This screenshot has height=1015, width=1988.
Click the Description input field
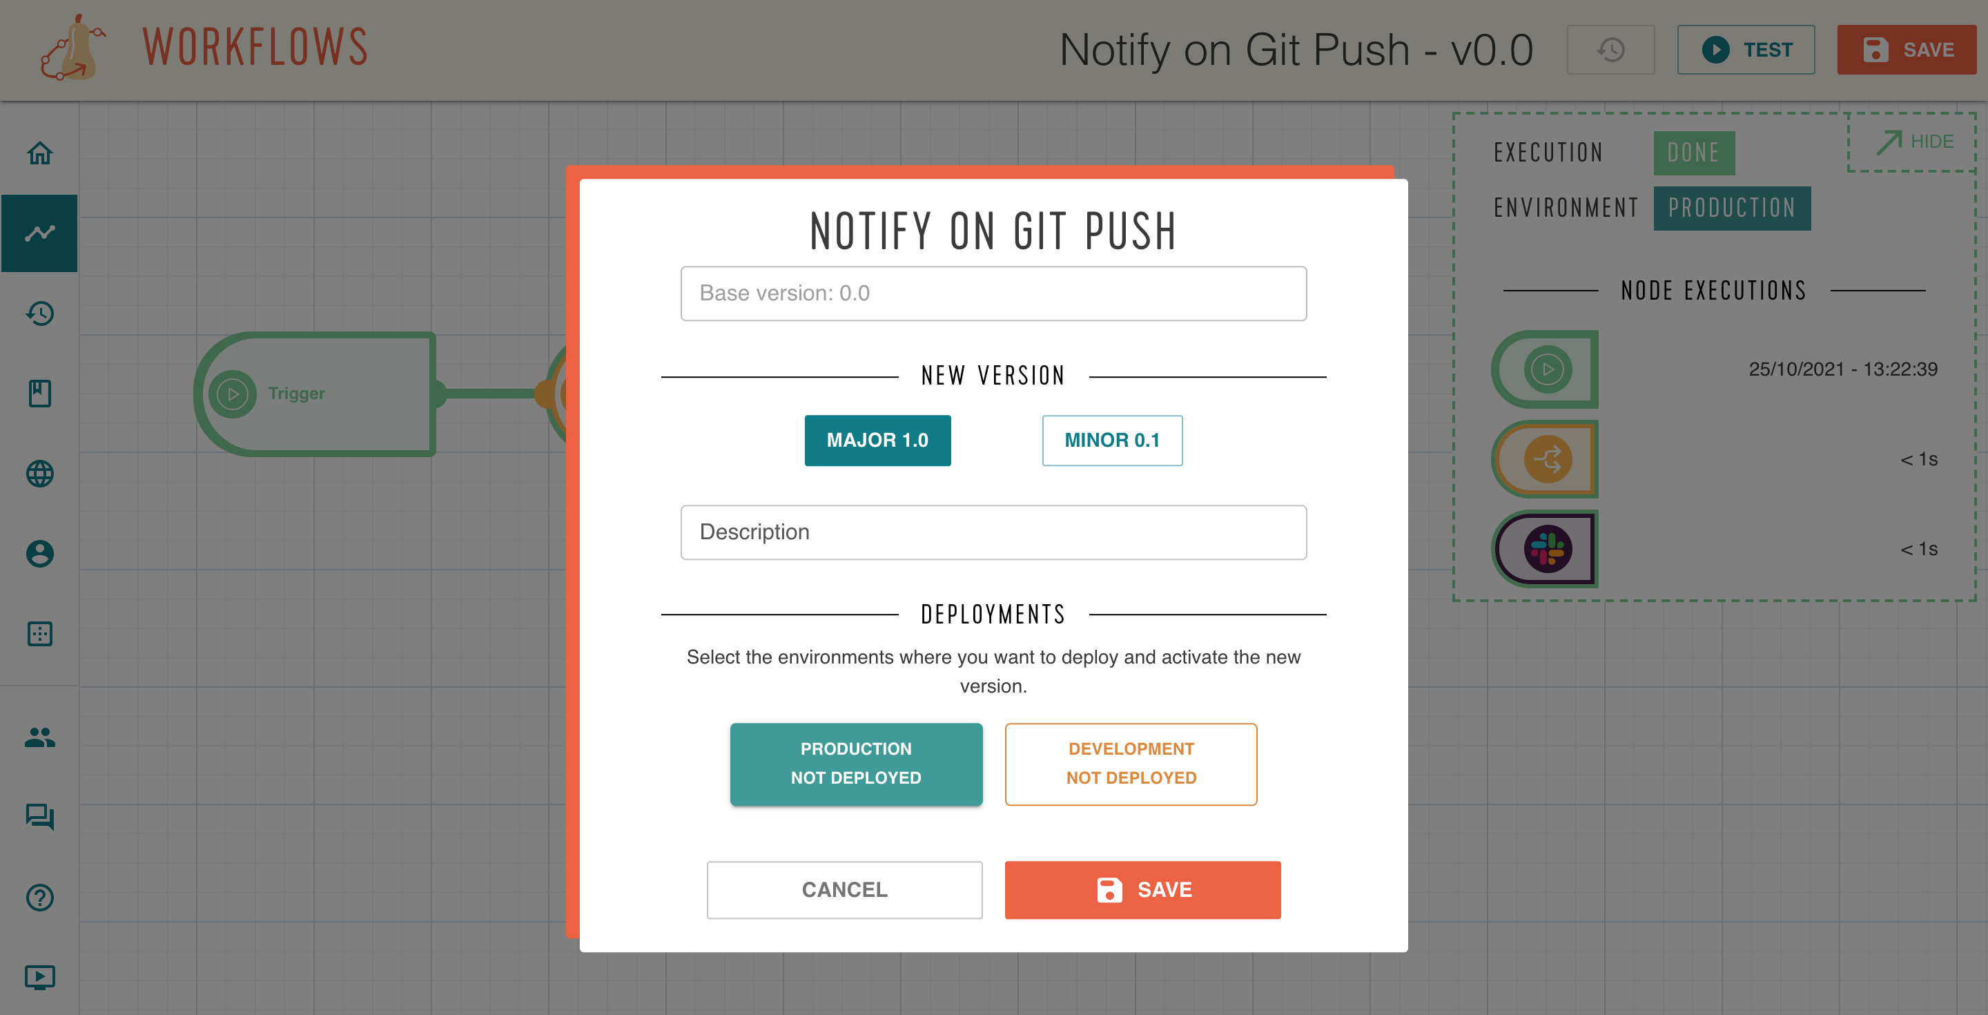(993, 531)
